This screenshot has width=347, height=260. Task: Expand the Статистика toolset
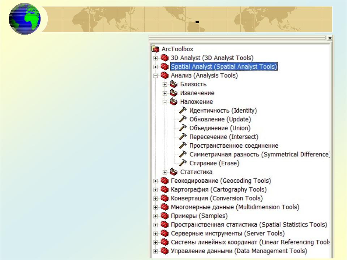tap(165, 172)
